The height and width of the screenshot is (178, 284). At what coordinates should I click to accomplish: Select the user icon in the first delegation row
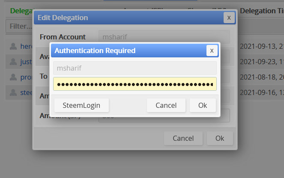(x=13, y=46)
